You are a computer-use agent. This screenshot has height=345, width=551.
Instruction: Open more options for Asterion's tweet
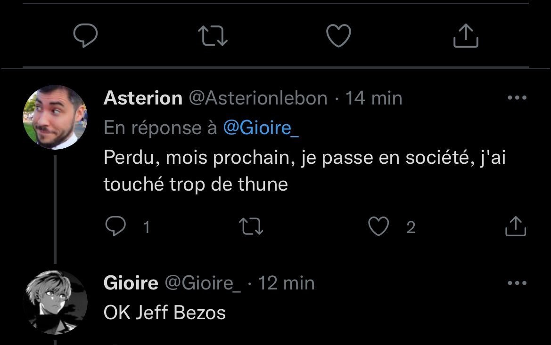pyautogui.click(x=517, y=98)
